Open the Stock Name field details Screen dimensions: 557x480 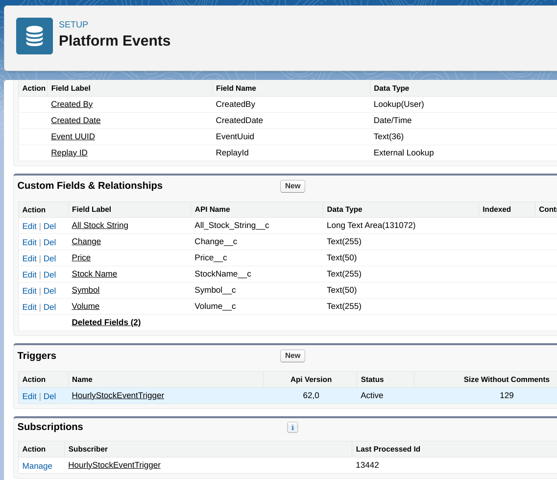coord(94,274)
